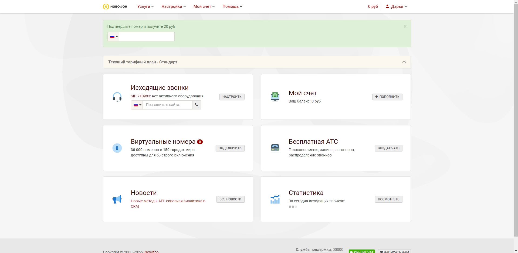The image size is (518, 253).
Task: Click the ПОПОЛНИТЬ button
Action: tap(387, 97)
